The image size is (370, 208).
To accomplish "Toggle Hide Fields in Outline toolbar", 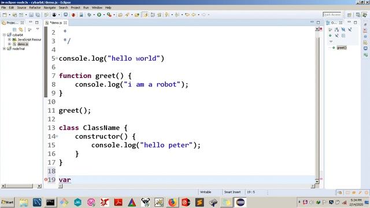I will pyautogui.click(x=343, y=29).
